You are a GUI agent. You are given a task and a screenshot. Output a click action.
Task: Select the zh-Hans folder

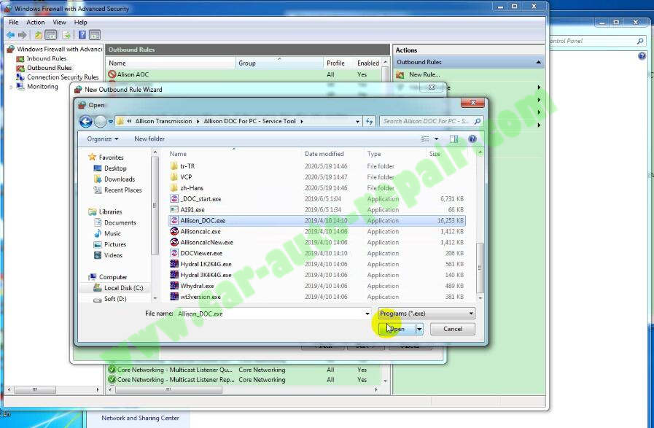(x=192, y=187)
